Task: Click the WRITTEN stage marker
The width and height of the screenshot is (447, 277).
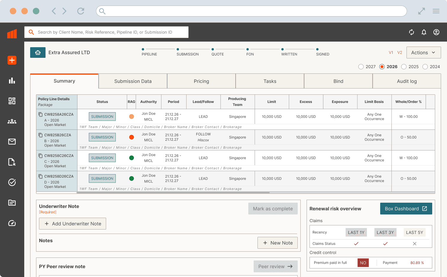Action: pyautogui.click(x=283, y=49)
